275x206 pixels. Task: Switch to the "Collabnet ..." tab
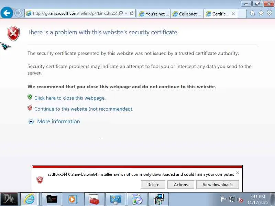pyautogui.click(x=187, y=14)
